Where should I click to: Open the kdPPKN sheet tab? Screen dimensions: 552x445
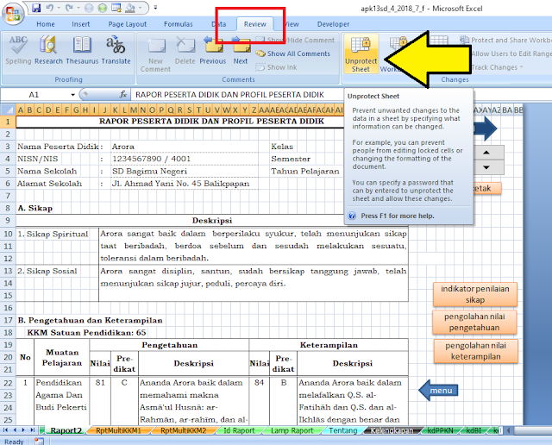pyautogui.click(x=440, y=430)
